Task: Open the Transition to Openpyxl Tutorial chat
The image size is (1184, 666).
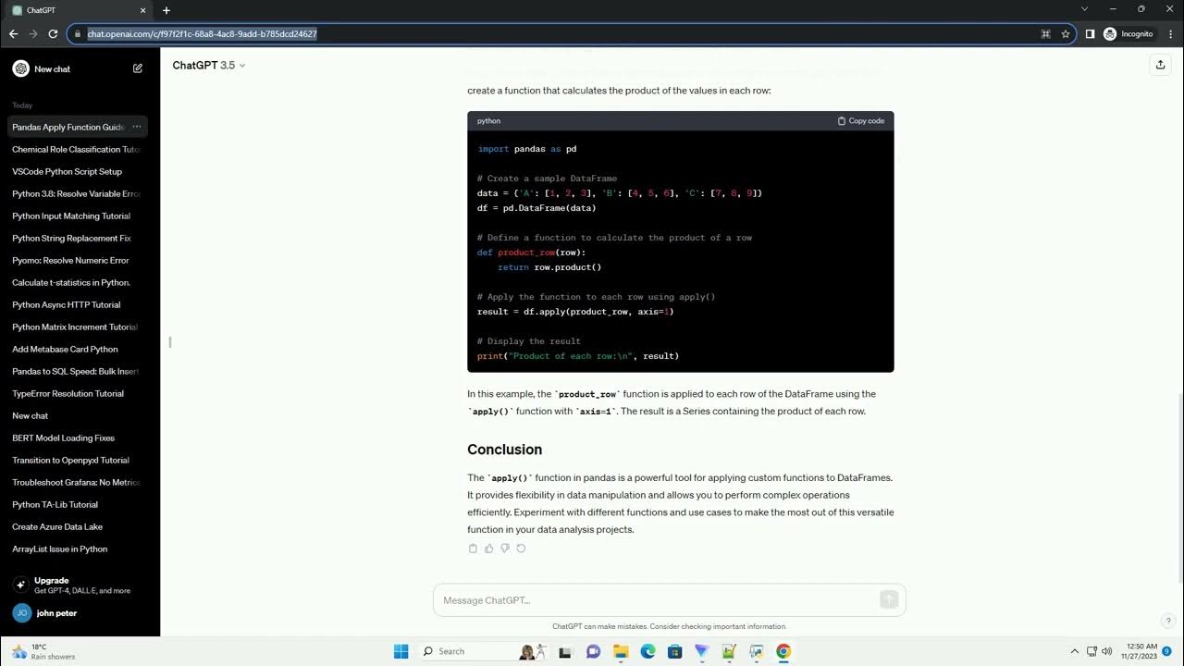Action: tap(77, 460)
